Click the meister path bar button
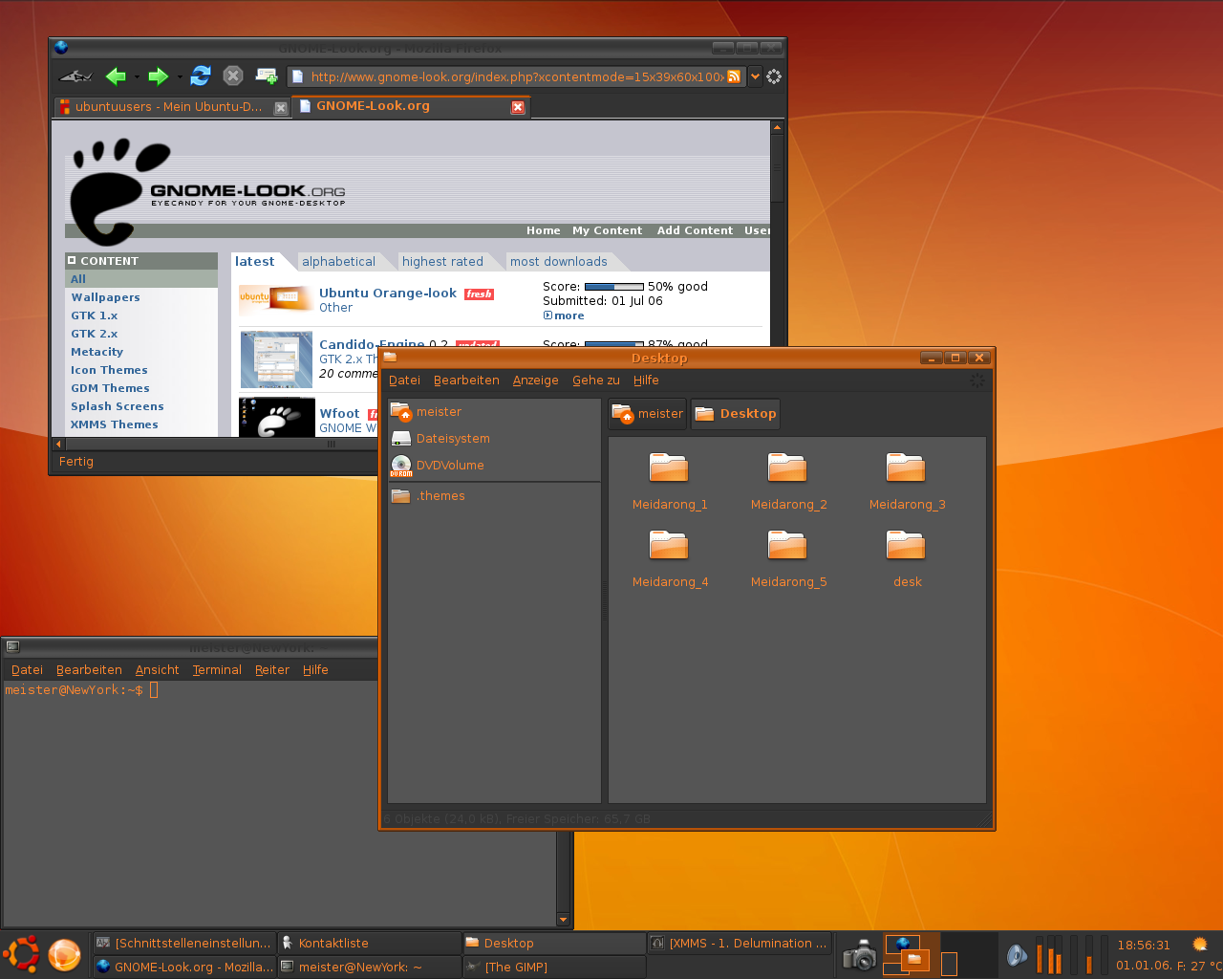 (648, 414)
